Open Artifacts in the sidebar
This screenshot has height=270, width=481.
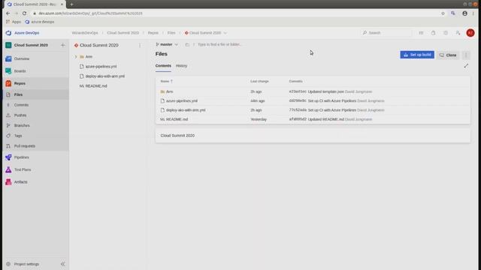pyautogui.click(x=20, y=181)
